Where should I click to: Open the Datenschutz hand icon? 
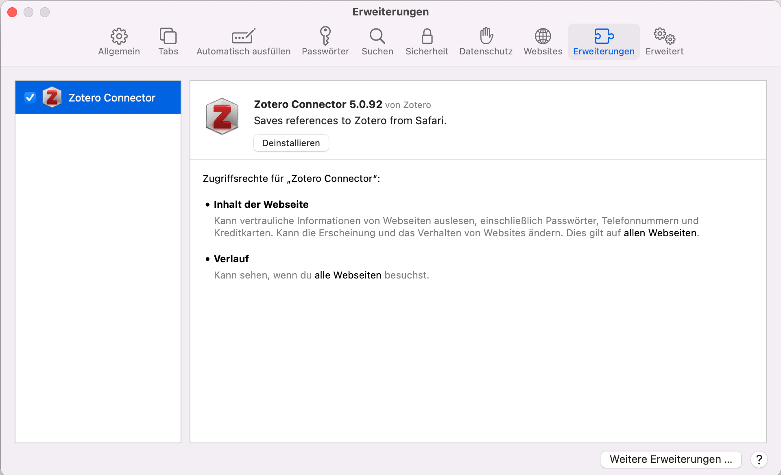[486, 36]
